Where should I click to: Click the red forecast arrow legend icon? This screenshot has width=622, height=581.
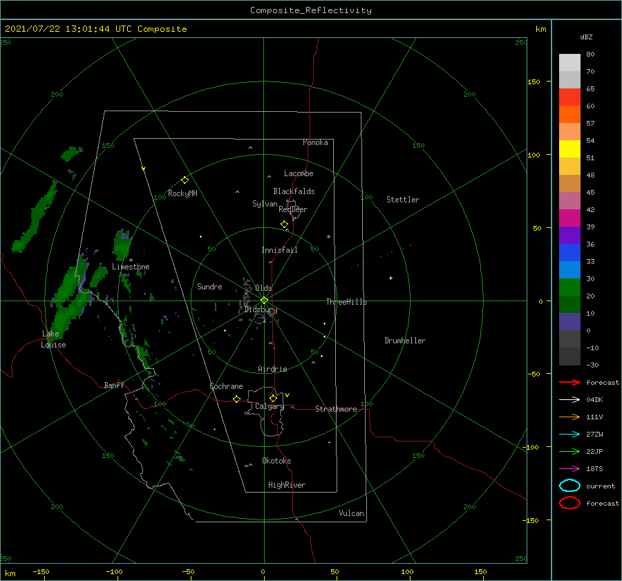[x=569, y=382]
